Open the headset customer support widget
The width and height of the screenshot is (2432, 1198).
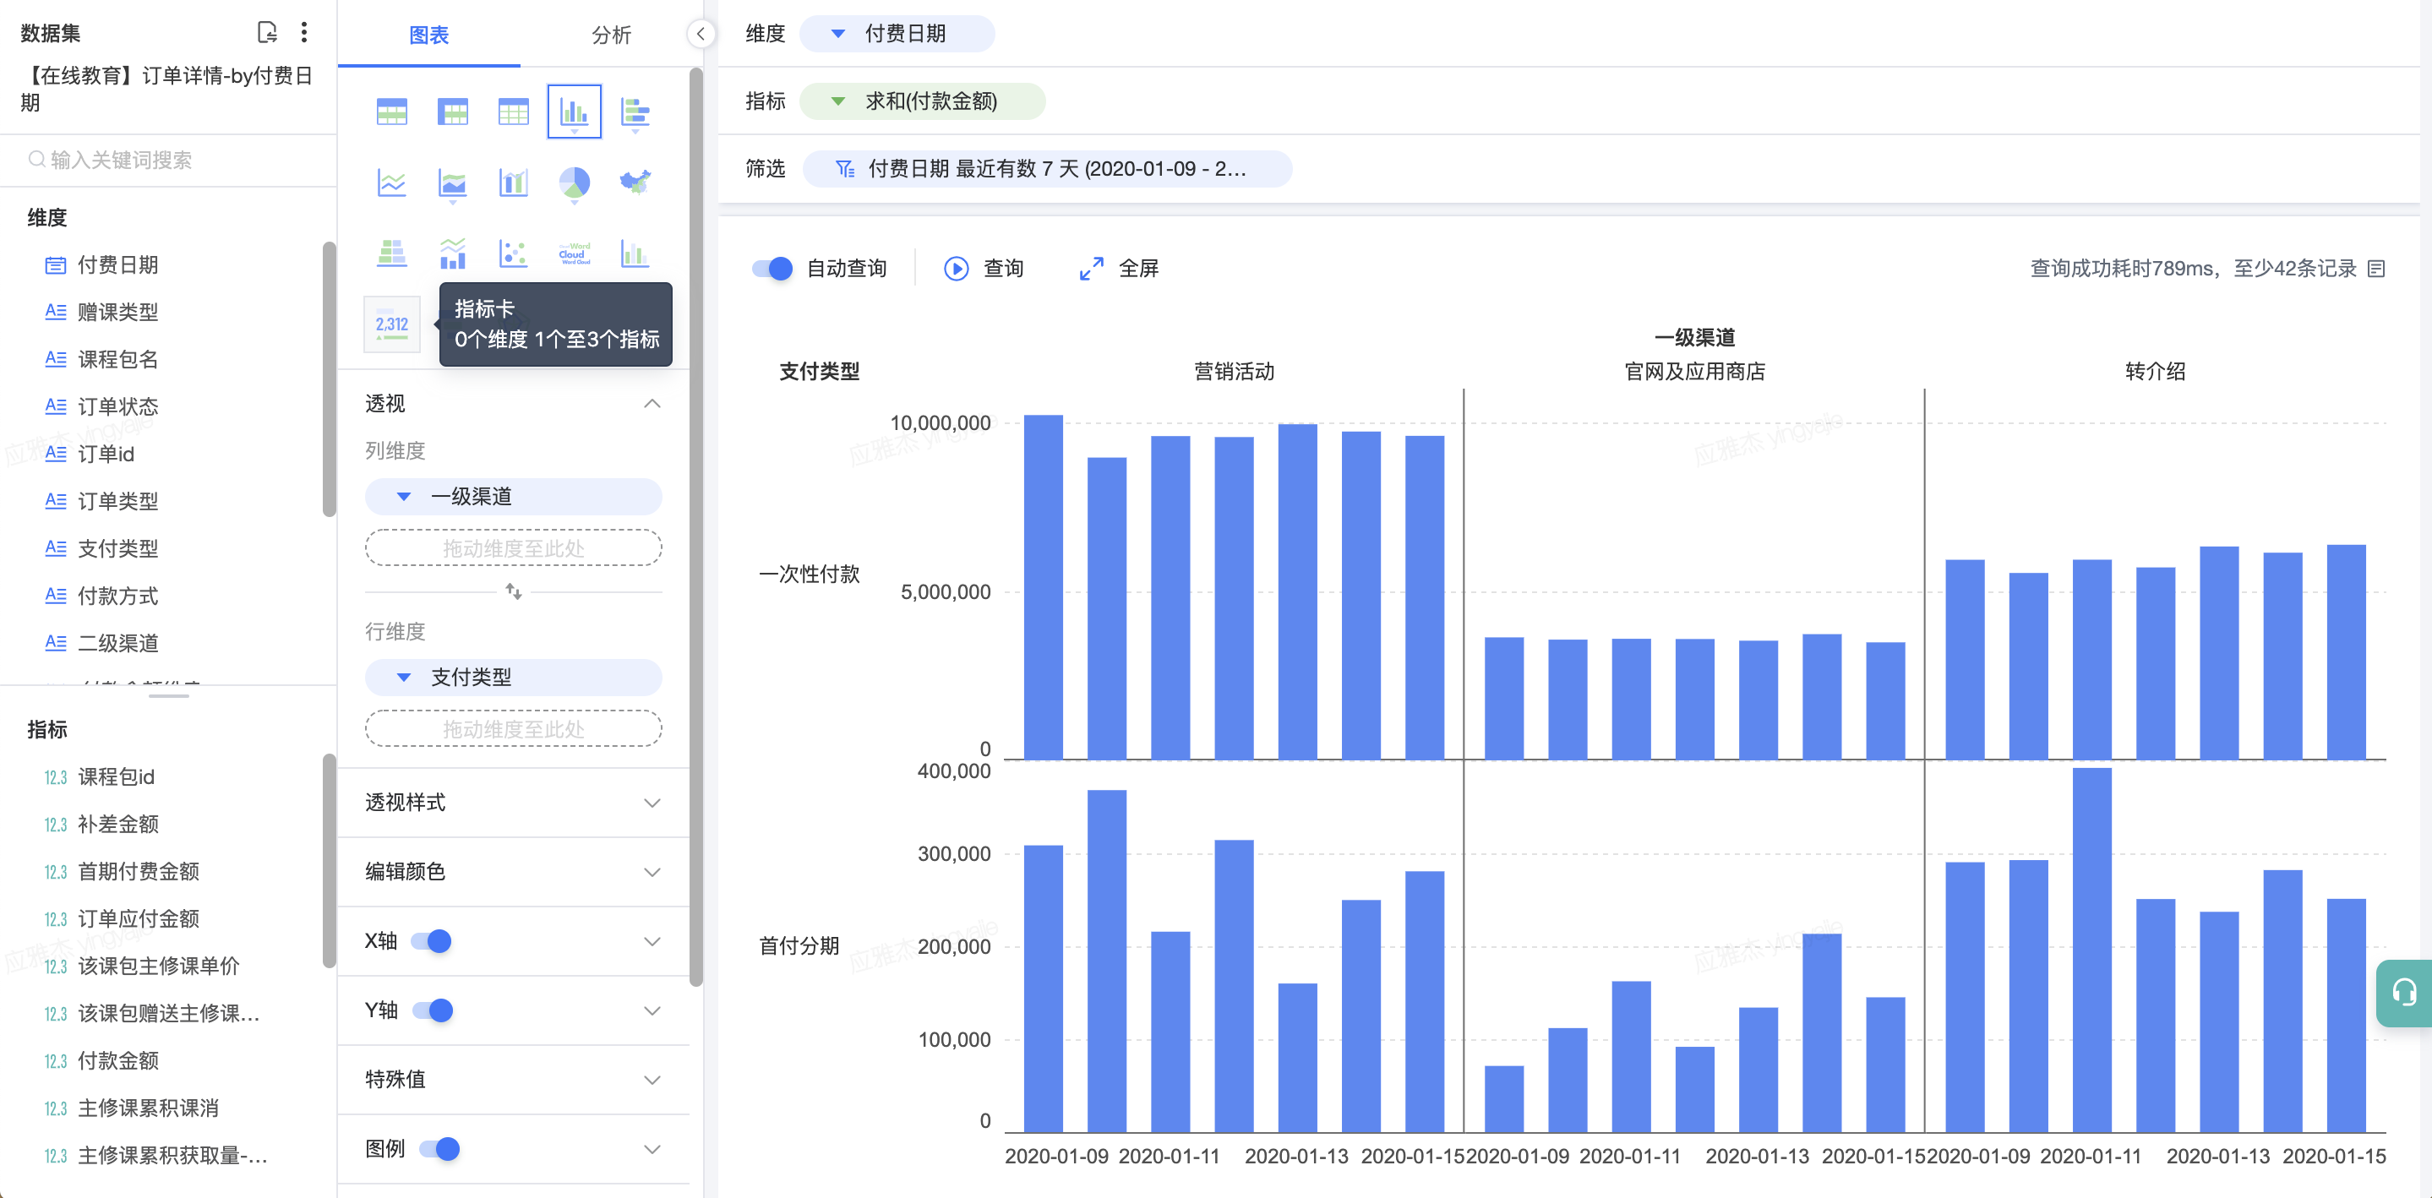pyautogui.click(x=2403, y=992)
